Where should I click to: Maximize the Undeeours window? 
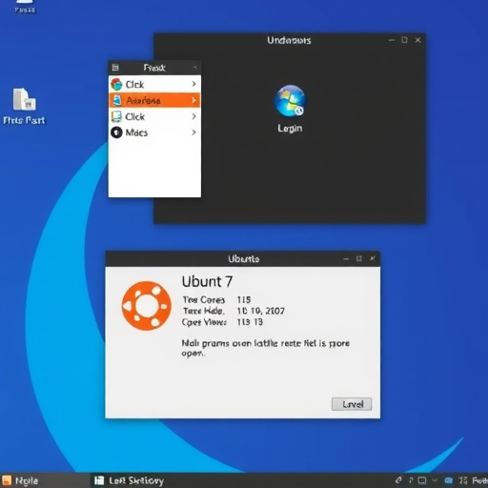pyautogui.click(x=404, y=40)
